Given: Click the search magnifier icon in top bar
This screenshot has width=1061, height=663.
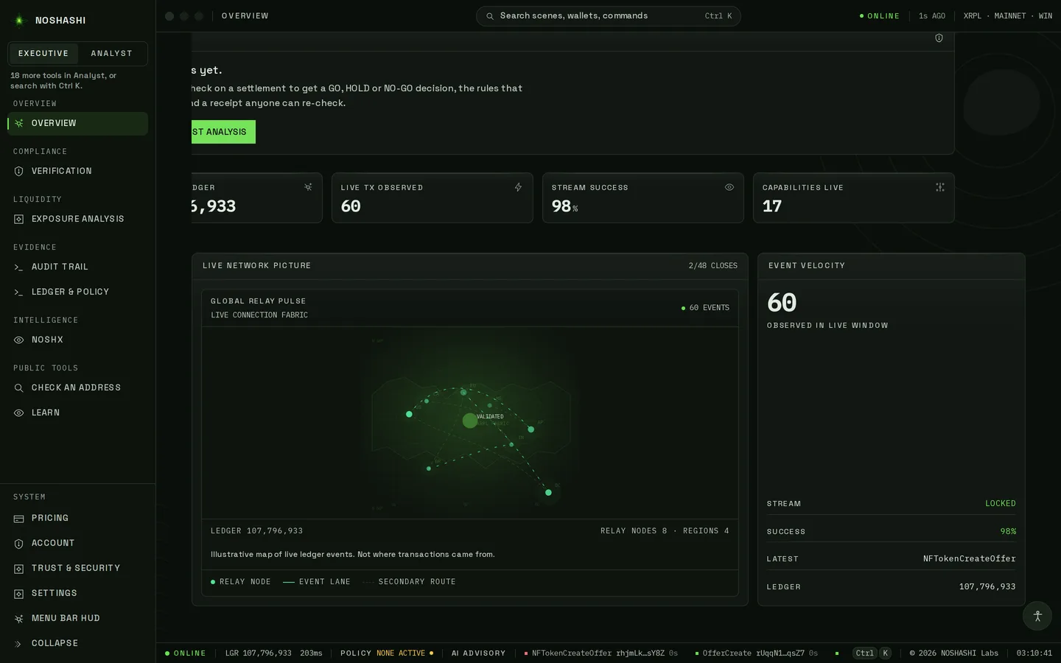Looking at the screenshot, I should point(490,16).
